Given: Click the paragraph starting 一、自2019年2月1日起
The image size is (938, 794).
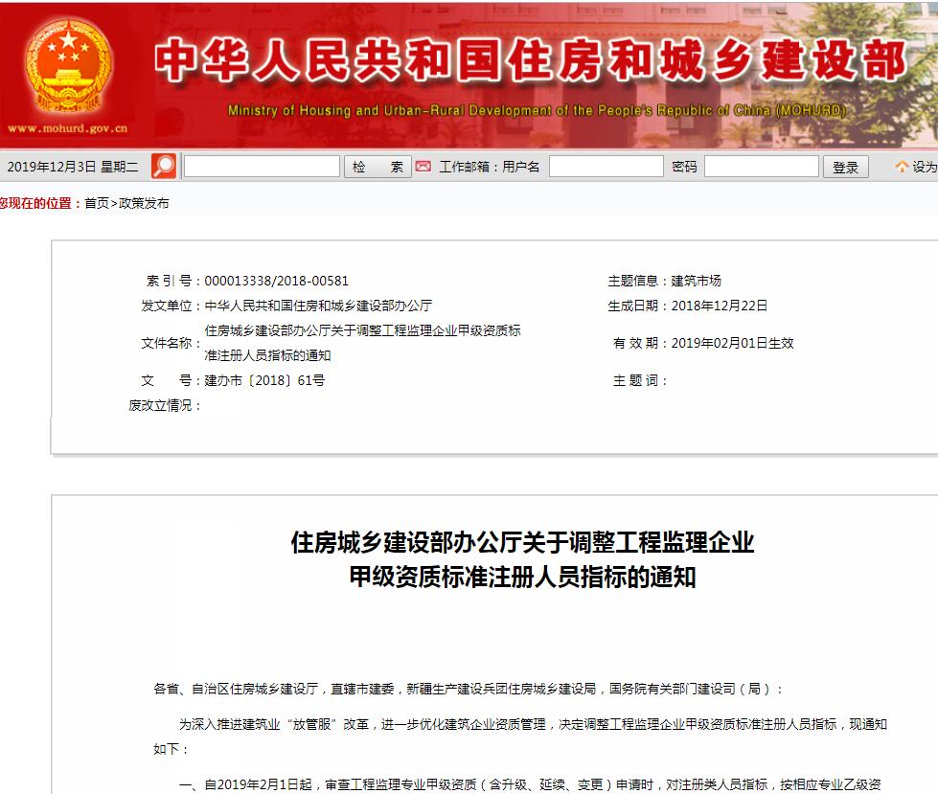Looking at the screenshot, I should pos(530,784).
